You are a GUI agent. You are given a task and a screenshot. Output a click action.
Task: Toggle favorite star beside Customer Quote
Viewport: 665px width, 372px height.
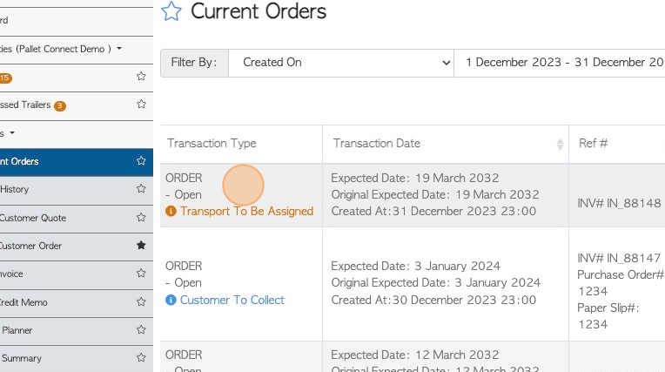tap(141, 217)
